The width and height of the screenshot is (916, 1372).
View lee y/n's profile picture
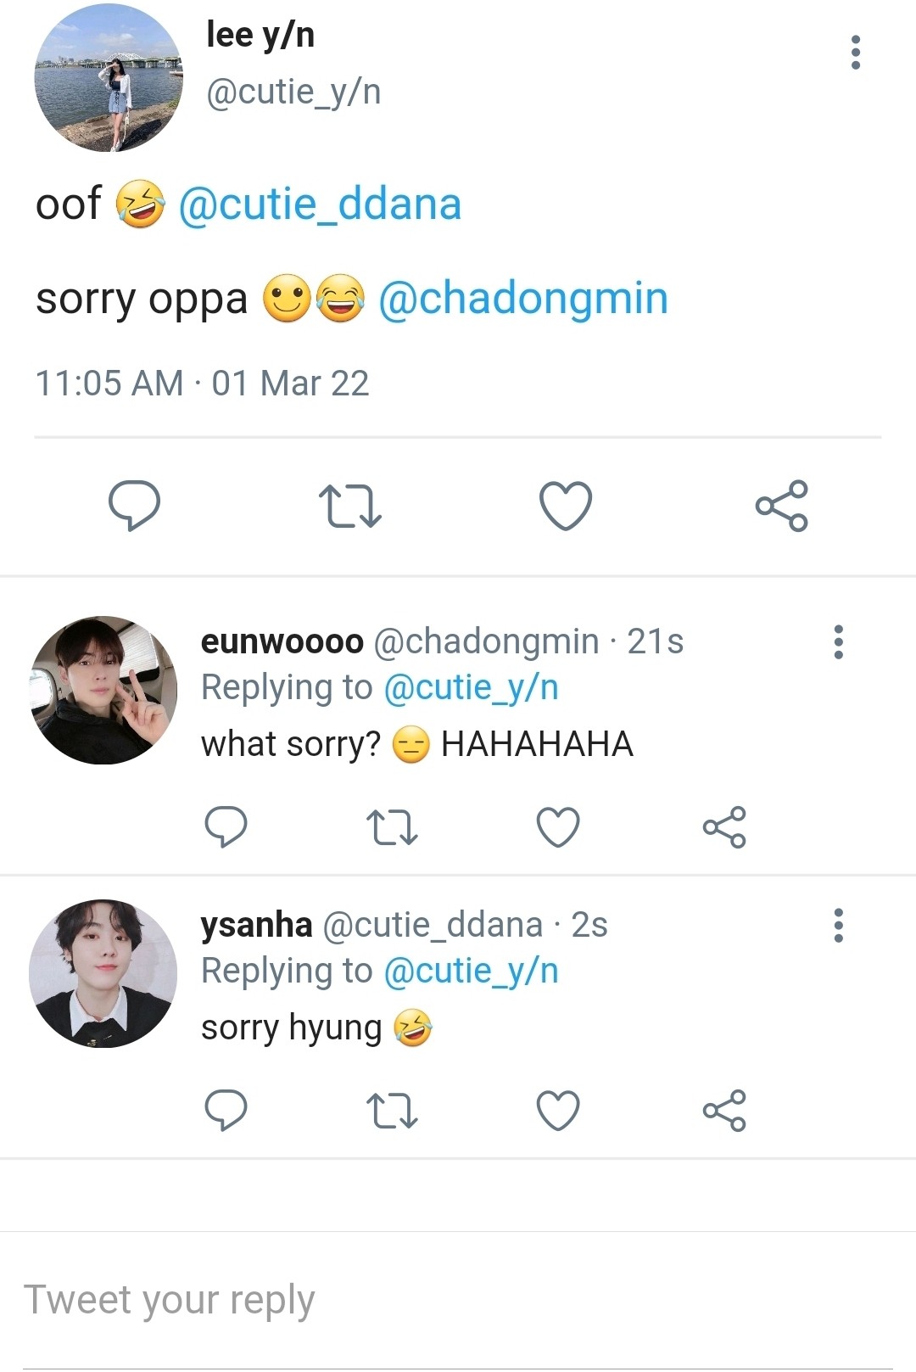(x=109, y=78)
